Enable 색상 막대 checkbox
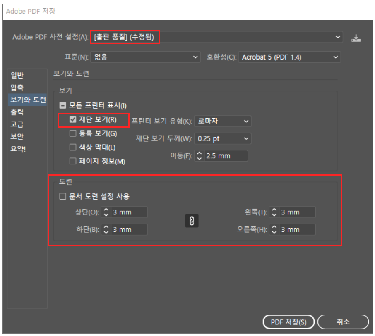The height and width of the screenshot is (336, 375). [x=73, y=147]
